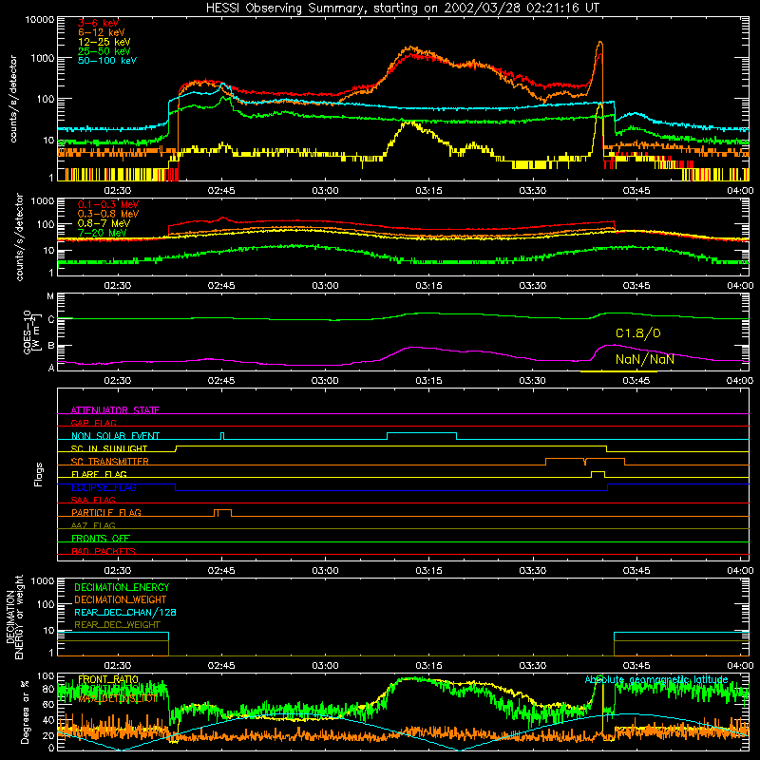Click the 25-50 keV legend entry

pos(104,51)
